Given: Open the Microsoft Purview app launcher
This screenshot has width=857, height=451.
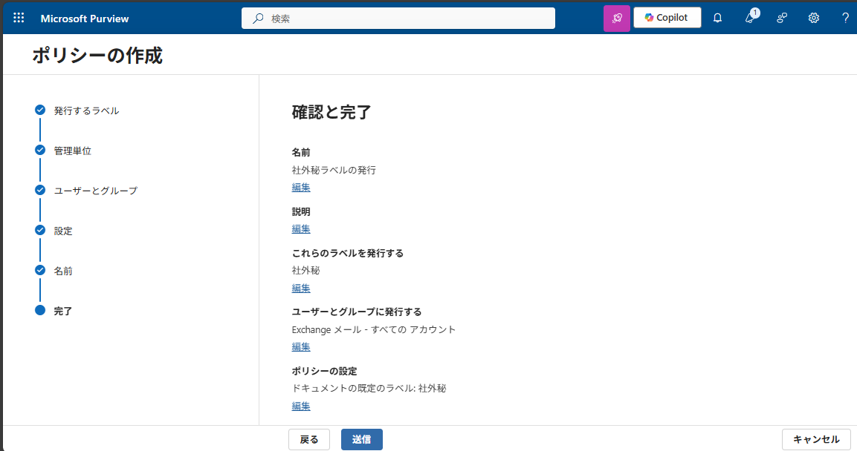Looking at the screenshot, I should point(19,17).
